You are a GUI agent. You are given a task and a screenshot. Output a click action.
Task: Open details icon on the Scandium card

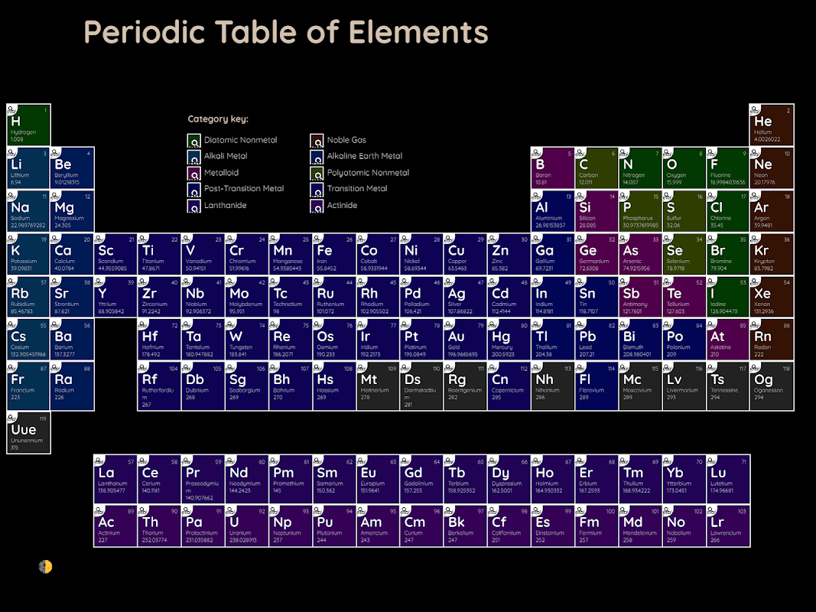[x=99, y=239]
